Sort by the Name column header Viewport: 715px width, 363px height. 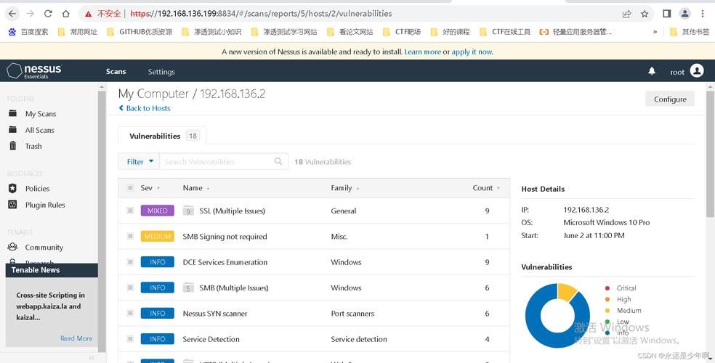click(x=196, y=187)
